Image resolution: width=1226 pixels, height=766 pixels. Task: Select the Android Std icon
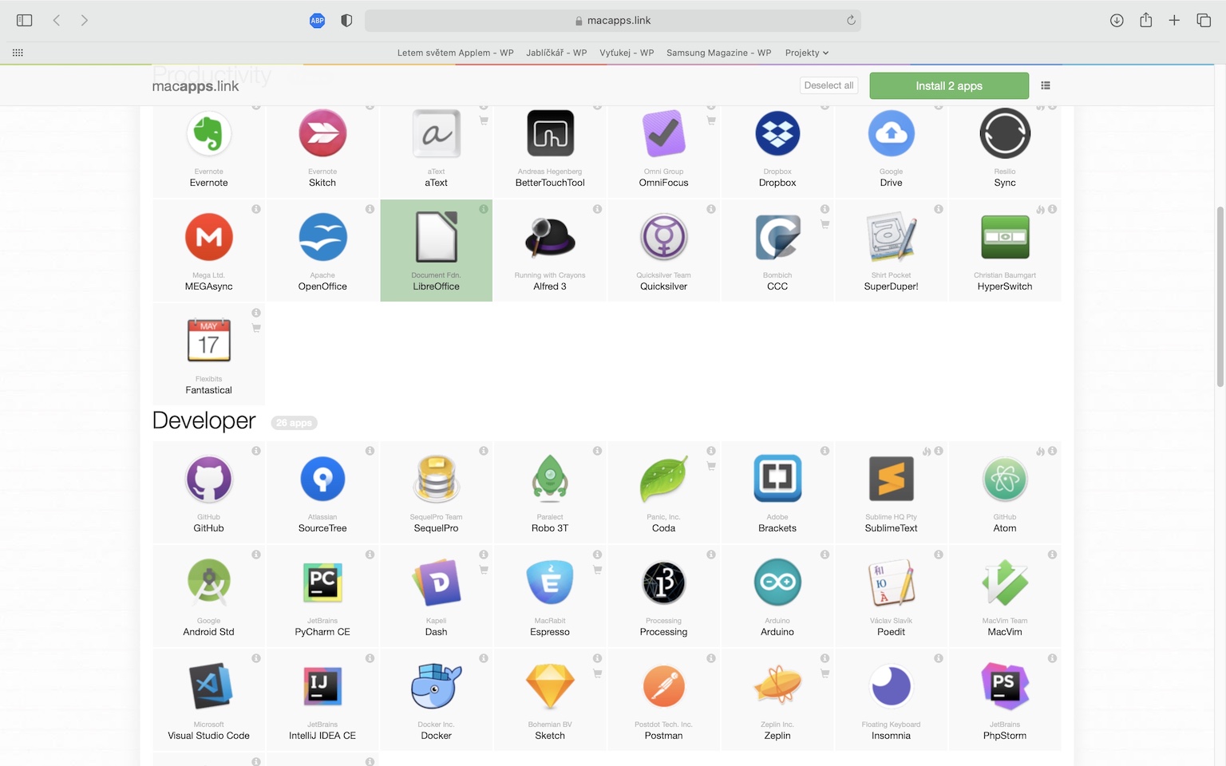tap(208, 582)
